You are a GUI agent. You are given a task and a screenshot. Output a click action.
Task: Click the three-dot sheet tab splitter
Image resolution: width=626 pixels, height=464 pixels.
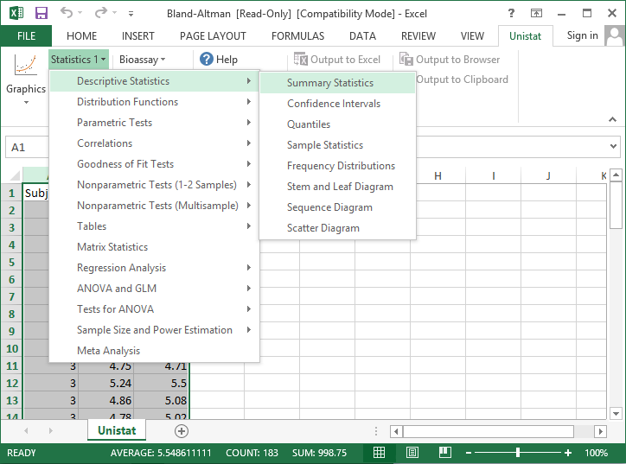(x=375, y=431)
